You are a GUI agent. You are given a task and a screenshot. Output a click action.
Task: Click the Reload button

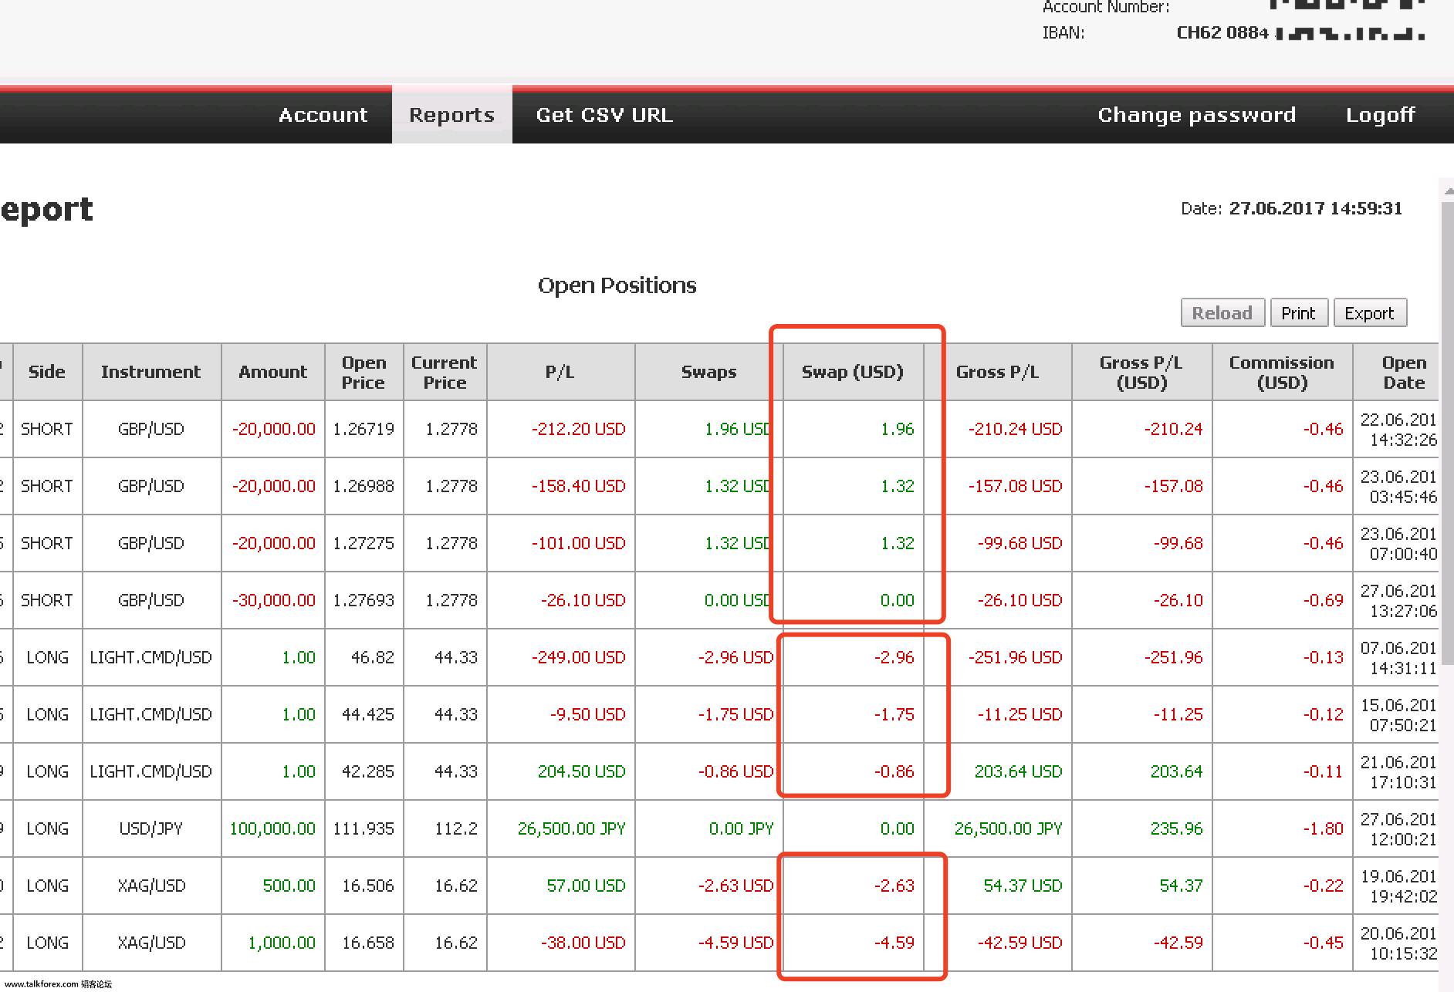(1222, 313)
